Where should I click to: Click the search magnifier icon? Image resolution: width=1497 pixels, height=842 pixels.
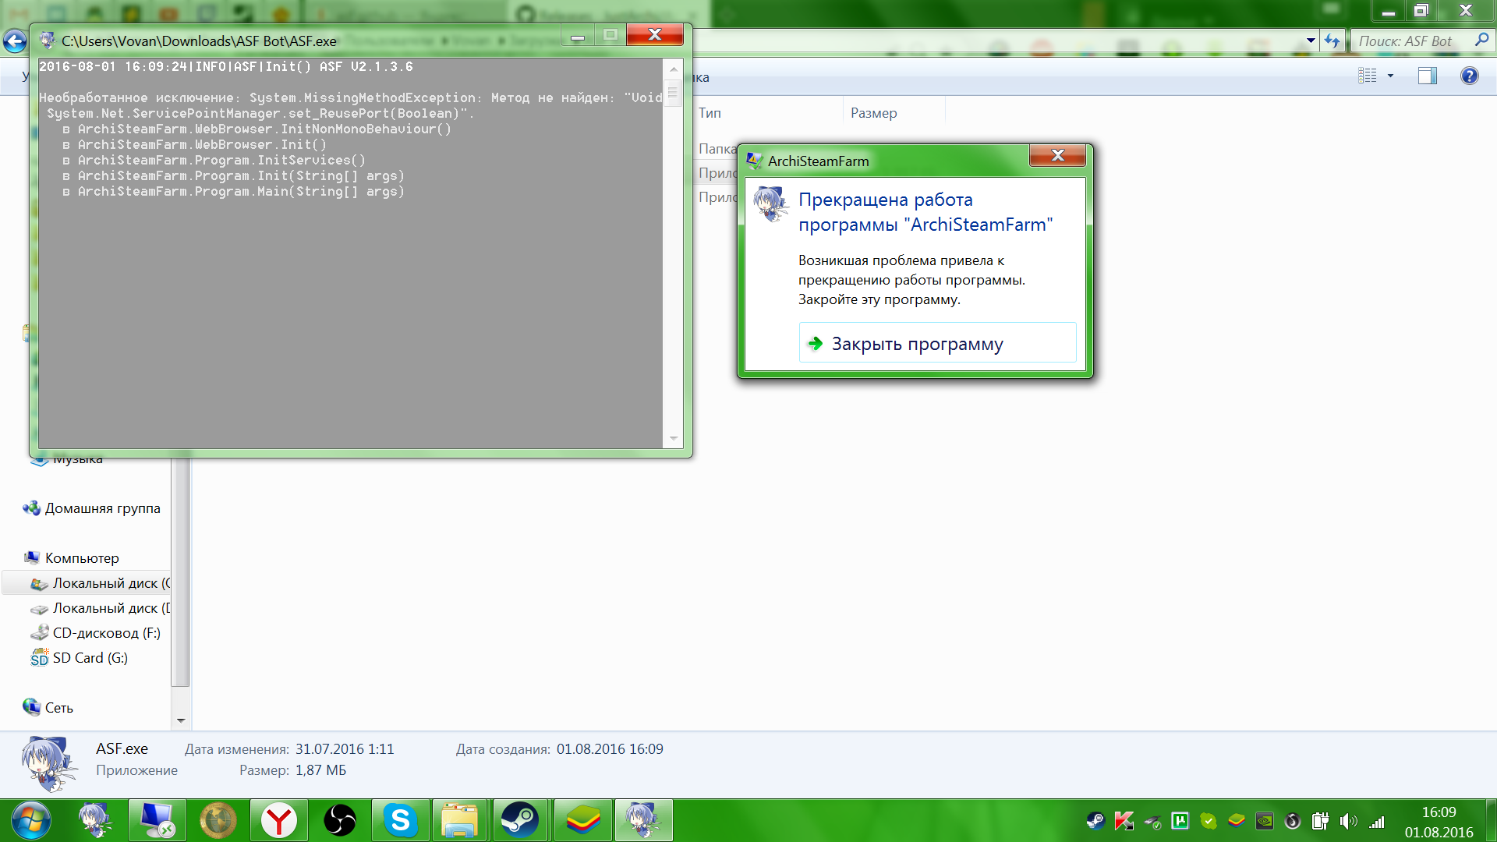1481,41
